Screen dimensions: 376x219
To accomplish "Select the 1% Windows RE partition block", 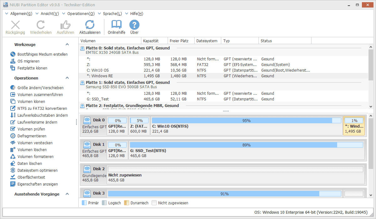I will click(354, 126).
